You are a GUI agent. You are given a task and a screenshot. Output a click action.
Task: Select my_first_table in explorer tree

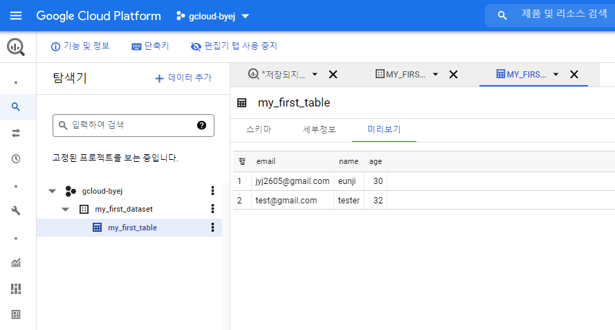point(132,228)
